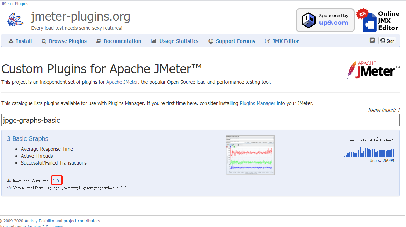Click the Custom Plugins for Apache JMeter heading

pos(101,69)
